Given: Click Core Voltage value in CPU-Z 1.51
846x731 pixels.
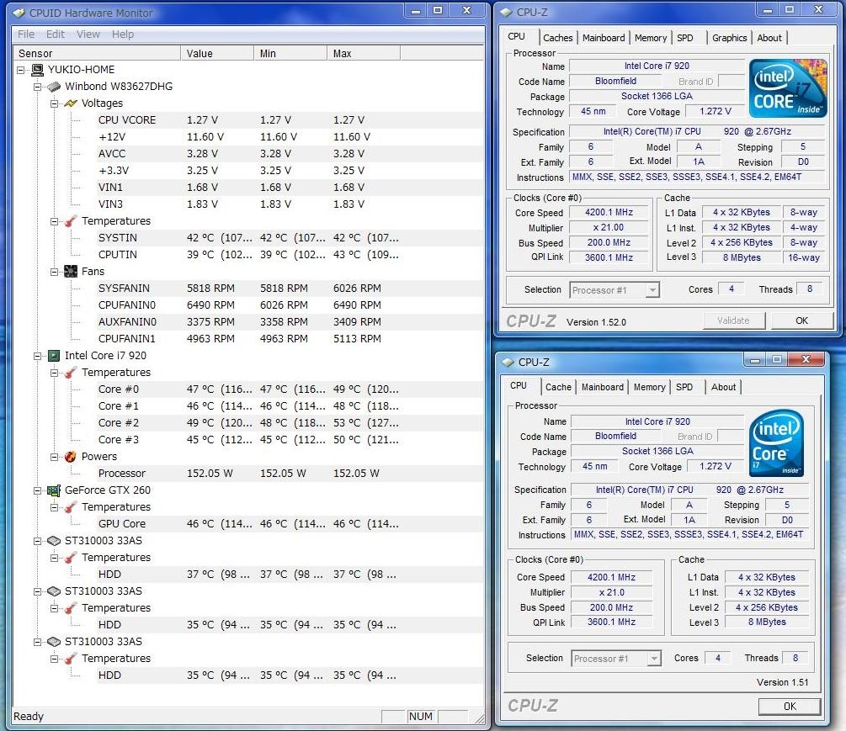Looking at the screenshot, I should tap(715, 466).
